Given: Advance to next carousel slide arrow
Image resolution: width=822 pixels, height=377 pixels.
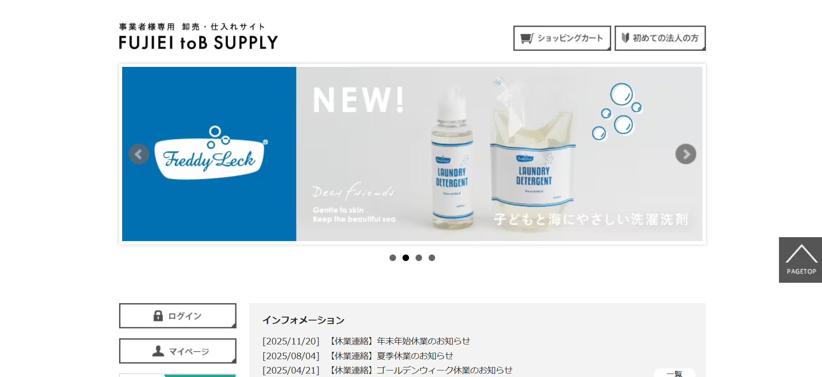Looking at the screenshot, I should click(686, 154).
